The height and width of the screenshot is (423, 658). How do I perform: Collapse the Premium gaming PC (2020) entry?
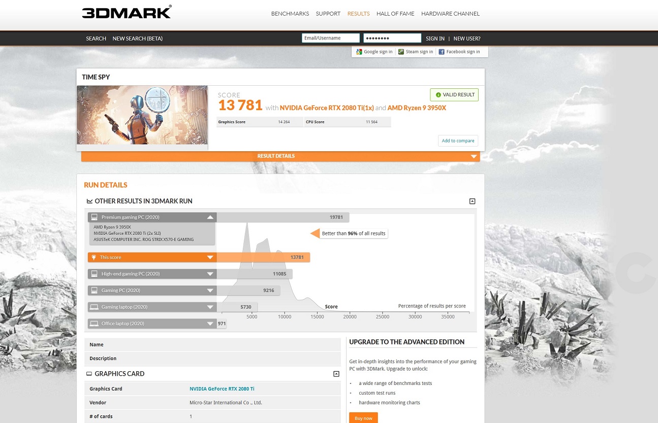point(210,218)
